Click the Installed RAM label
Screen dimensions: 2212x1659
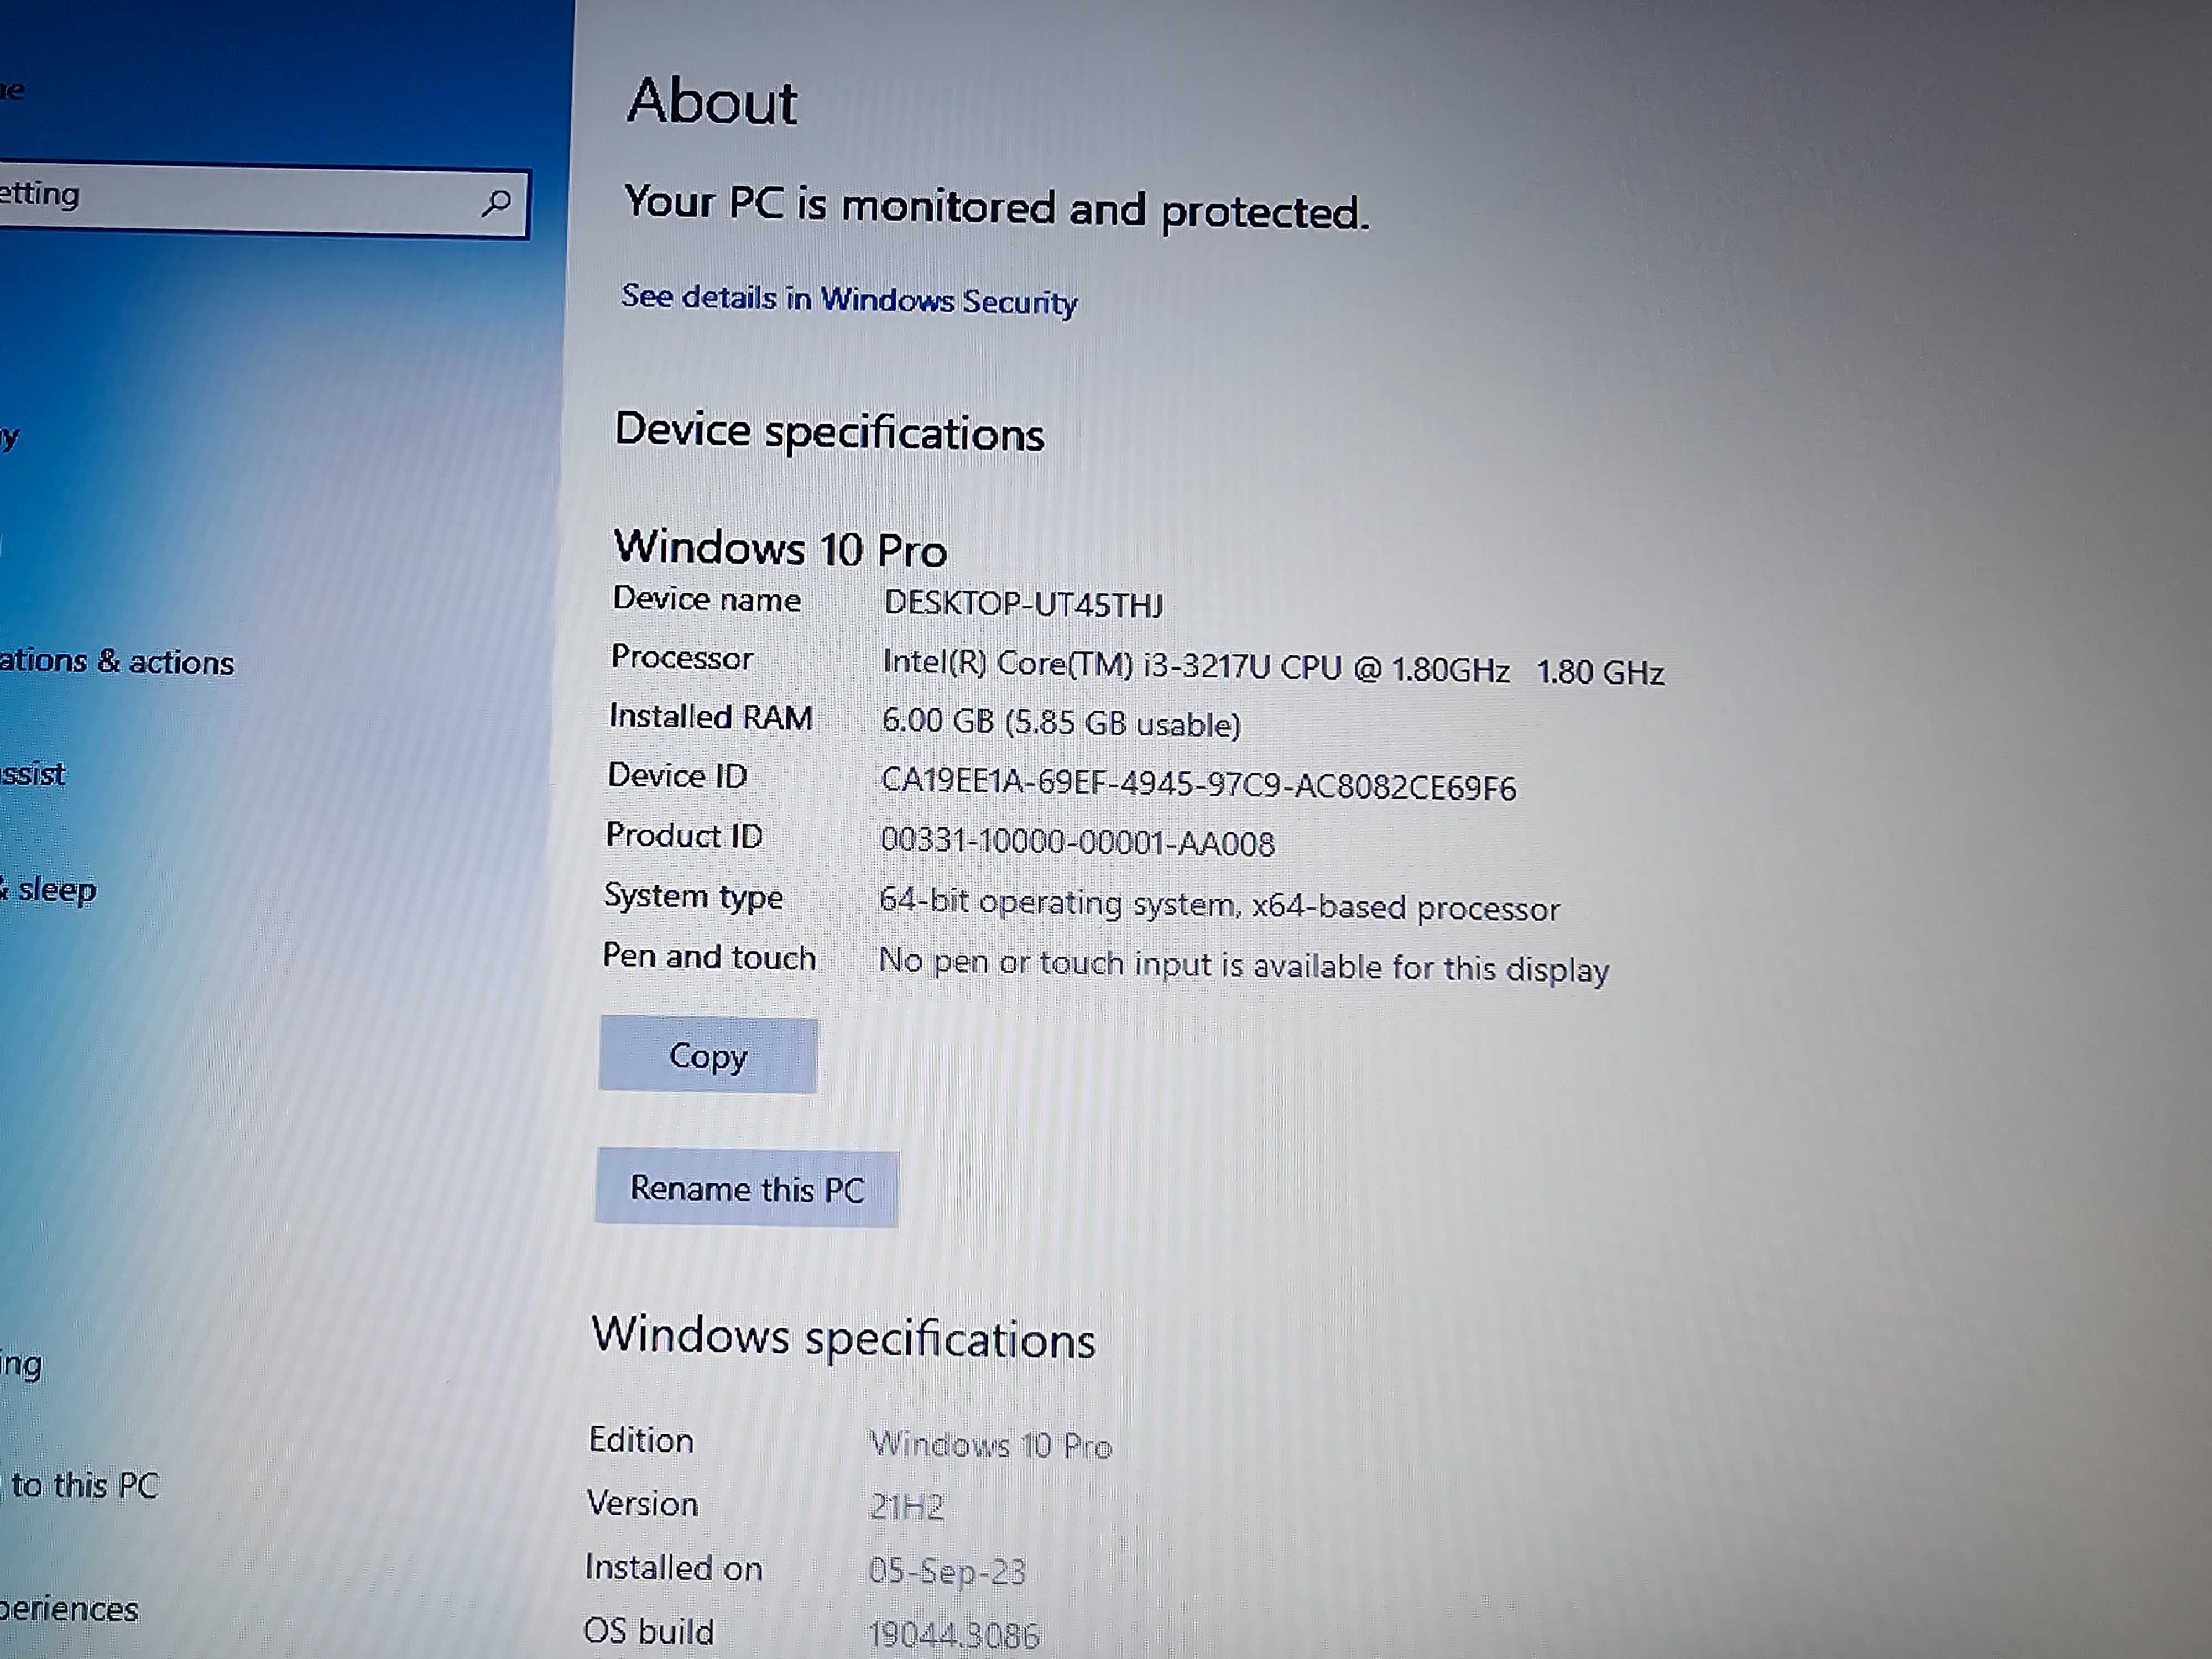(710, 716)
